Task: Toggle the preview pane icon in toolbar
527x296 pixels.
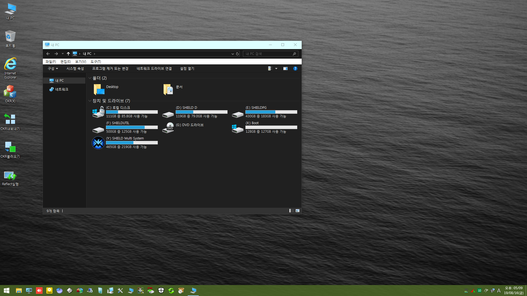Action: pyautogui.click(x=285, y=69)
